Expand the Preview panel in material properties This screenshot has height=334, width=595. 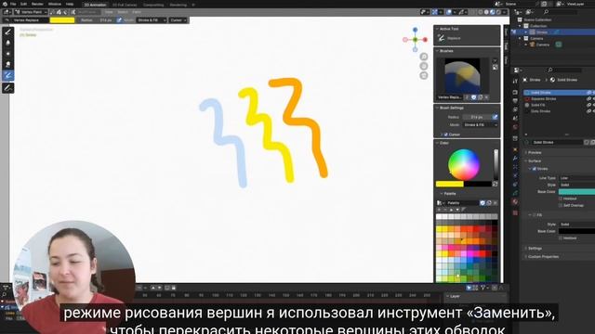(535, 152)
